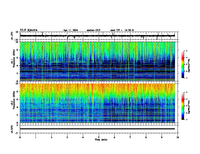200x154 pixels.
Task: Select the "Time (min)" axis label
Action: pyautogui.click(x=101, y=140)
